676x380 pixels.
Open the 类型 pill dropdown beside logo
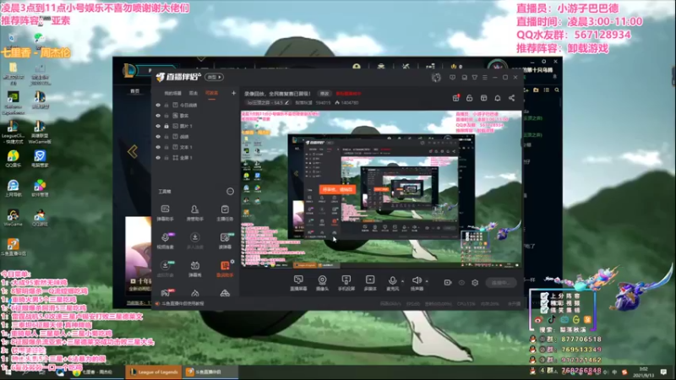click(215, 77)
